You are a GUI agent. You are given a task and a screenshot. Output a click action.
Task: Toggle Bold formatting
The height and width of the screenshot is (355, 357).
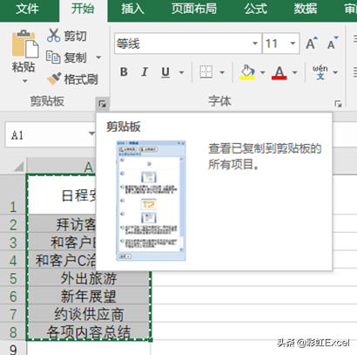(124, 72)
